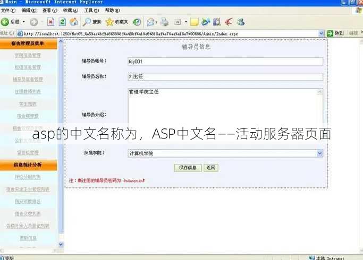
Task: Click the two-person Messenger icon
Action: (241, 22)
